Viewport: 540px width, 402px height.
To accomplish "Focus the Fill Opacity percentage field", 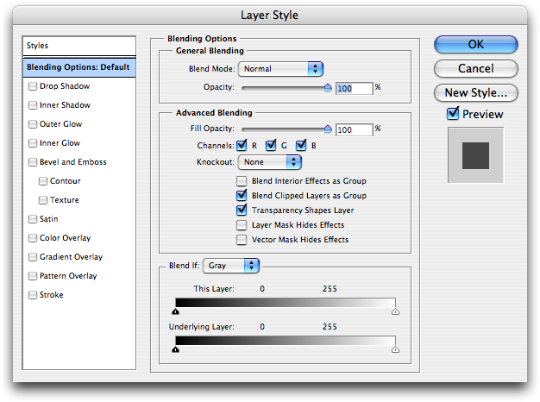I will click(x=354, y=130).
